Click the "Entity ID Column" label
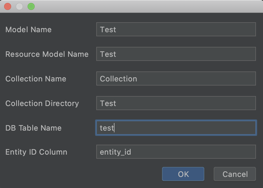Screen dimensions: 263x188 (x=36, y=152)
